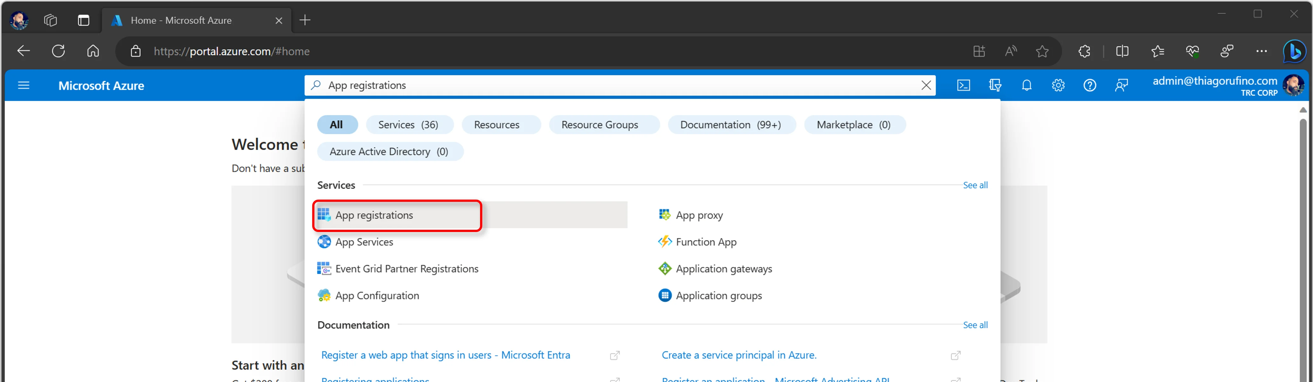1313x382 pixels.
Task: Click the Application gateways icon
Action: (665, 269)
